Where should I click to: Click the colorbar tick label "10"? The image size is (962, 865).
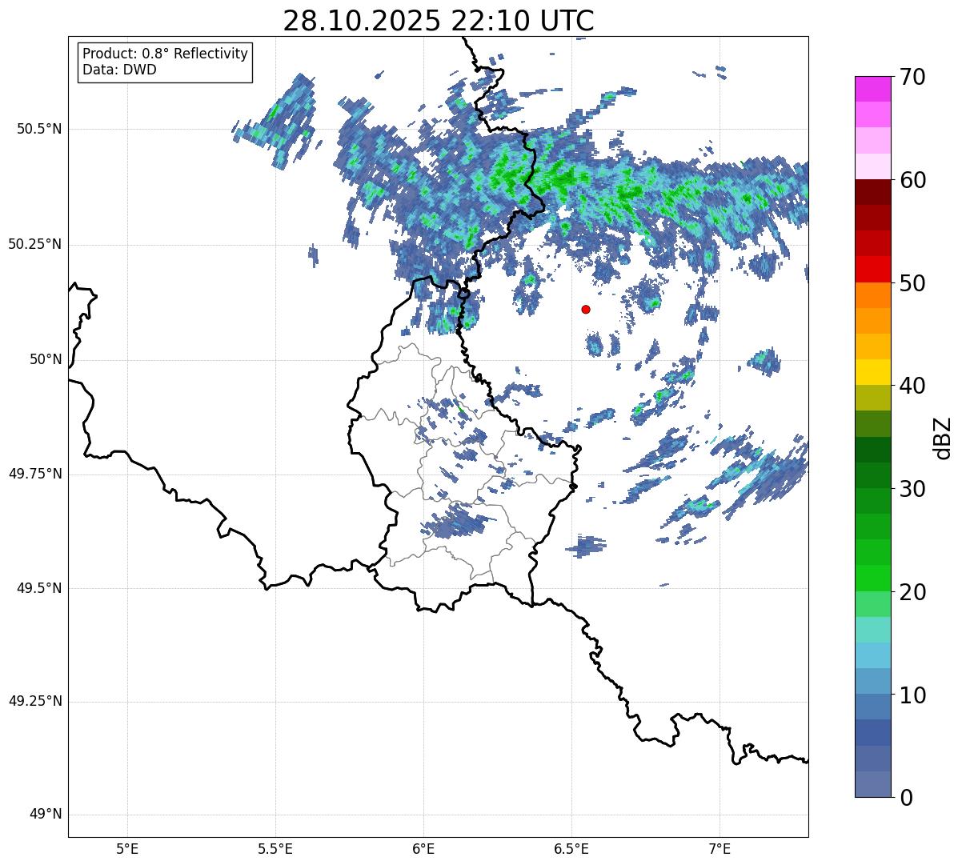point(912,696)
